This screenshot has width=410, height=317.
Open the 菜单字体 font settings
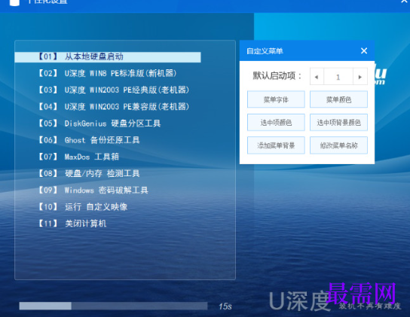click(276, 99)
